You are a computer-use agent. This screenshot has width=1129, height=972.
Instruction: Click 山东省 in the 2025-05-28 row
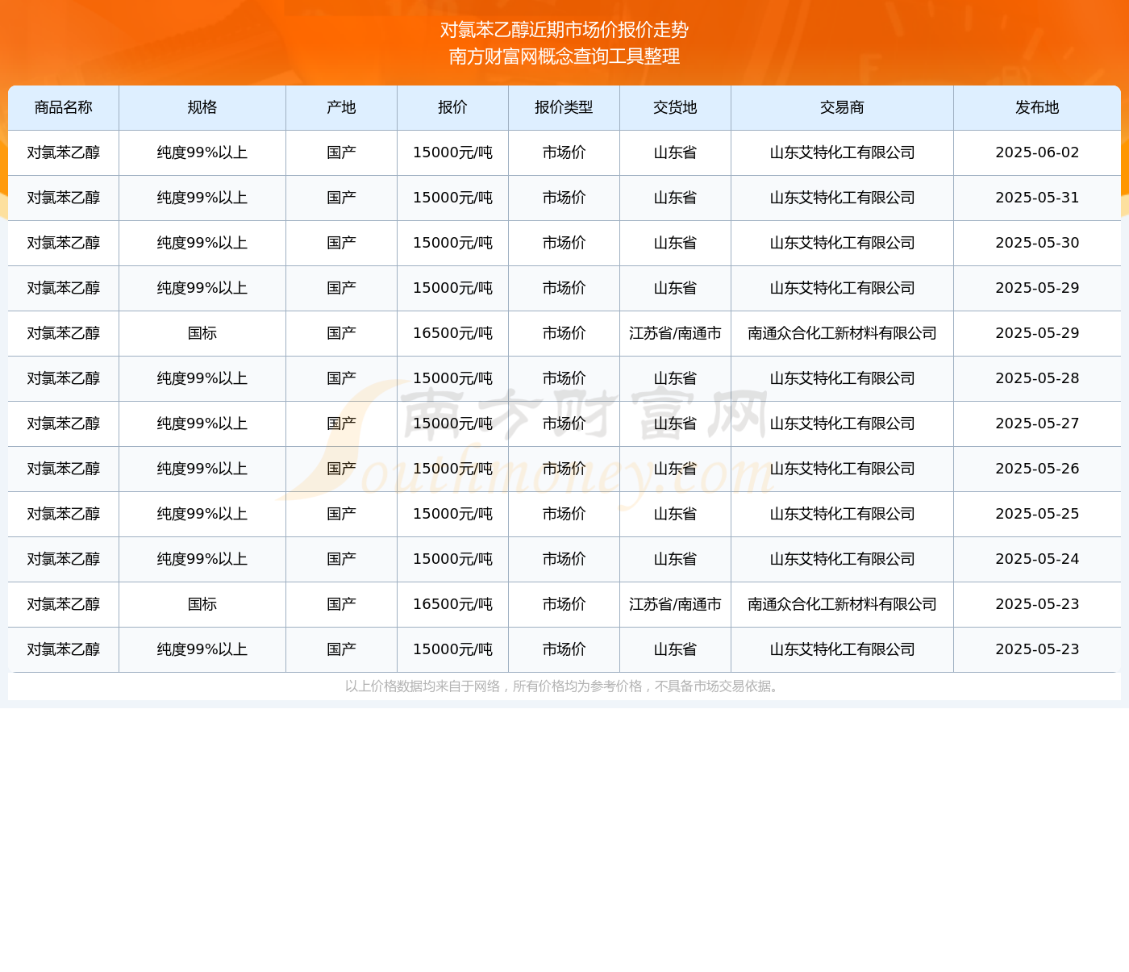(x=676, y=378)
